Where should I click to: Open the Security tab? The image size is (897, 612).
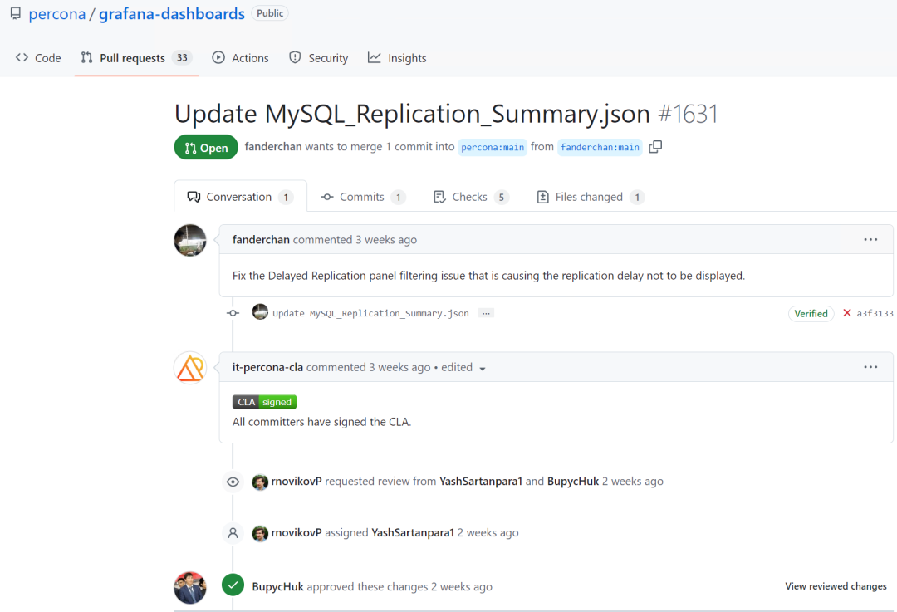pos(319,58)
